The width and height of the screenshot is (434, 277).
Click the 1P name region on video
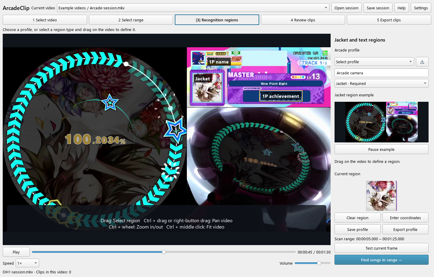[219, 62]
